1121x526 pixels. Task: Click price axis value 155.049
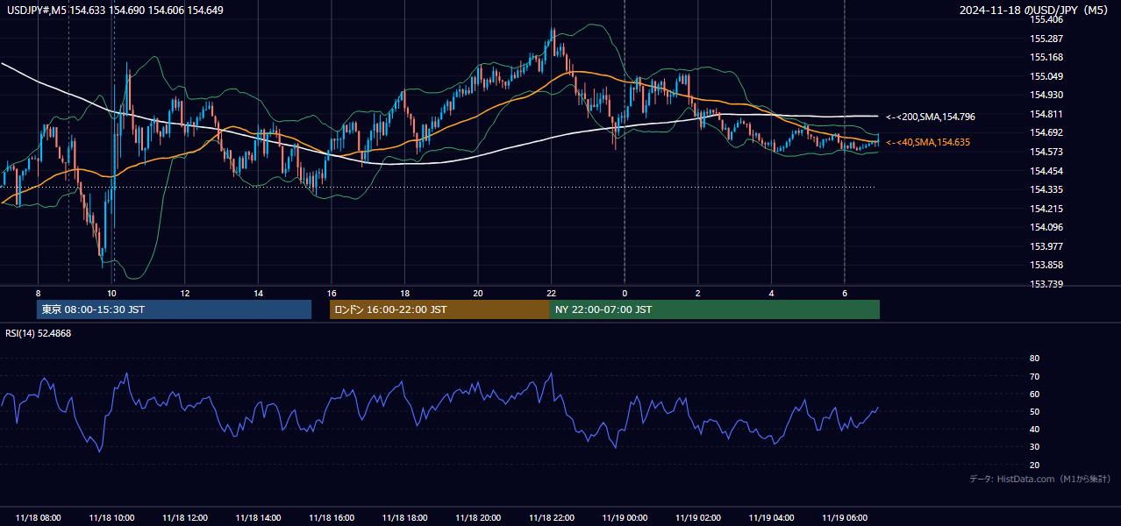coord(1046,76)
